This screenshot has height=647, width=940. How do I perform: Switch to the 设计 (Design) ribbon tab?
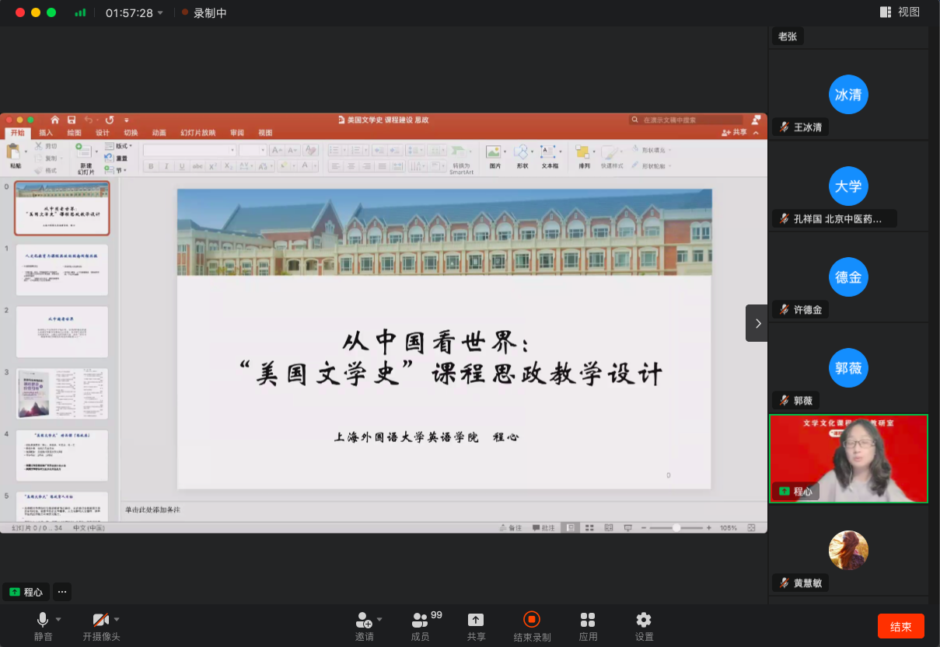103,133
